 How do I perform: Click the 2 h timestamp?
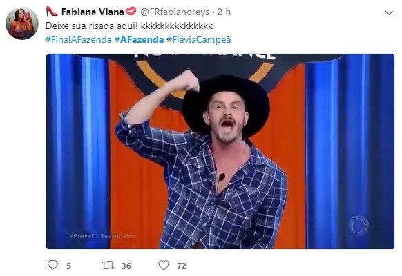tap(224, 12)
